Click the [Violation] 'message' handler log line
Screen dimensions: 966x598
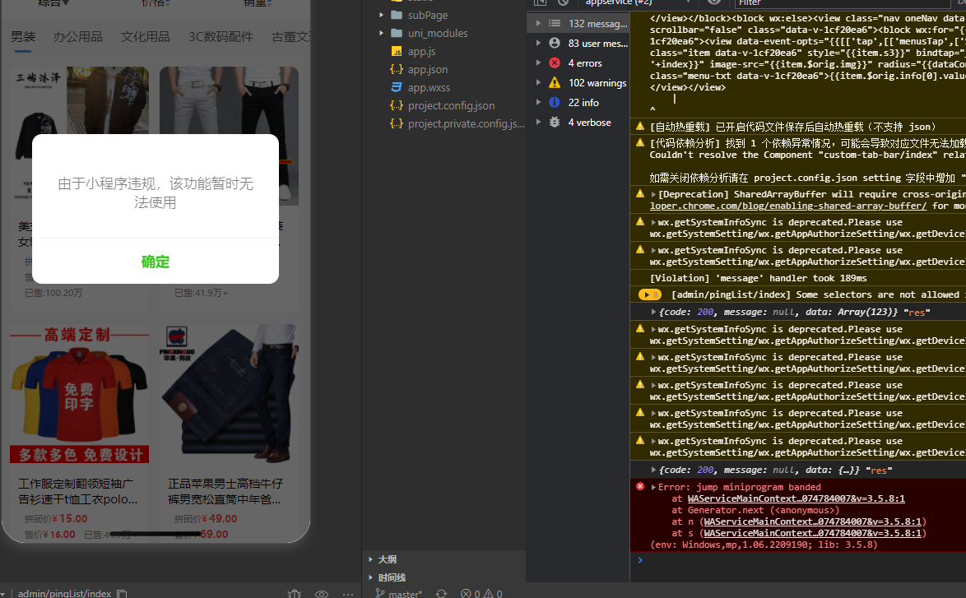(758, 278)
